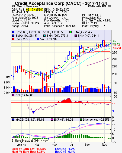Click the EXP (9): 16.09 reading
Screen dimensions: 122x153
(x=63, y=120)
